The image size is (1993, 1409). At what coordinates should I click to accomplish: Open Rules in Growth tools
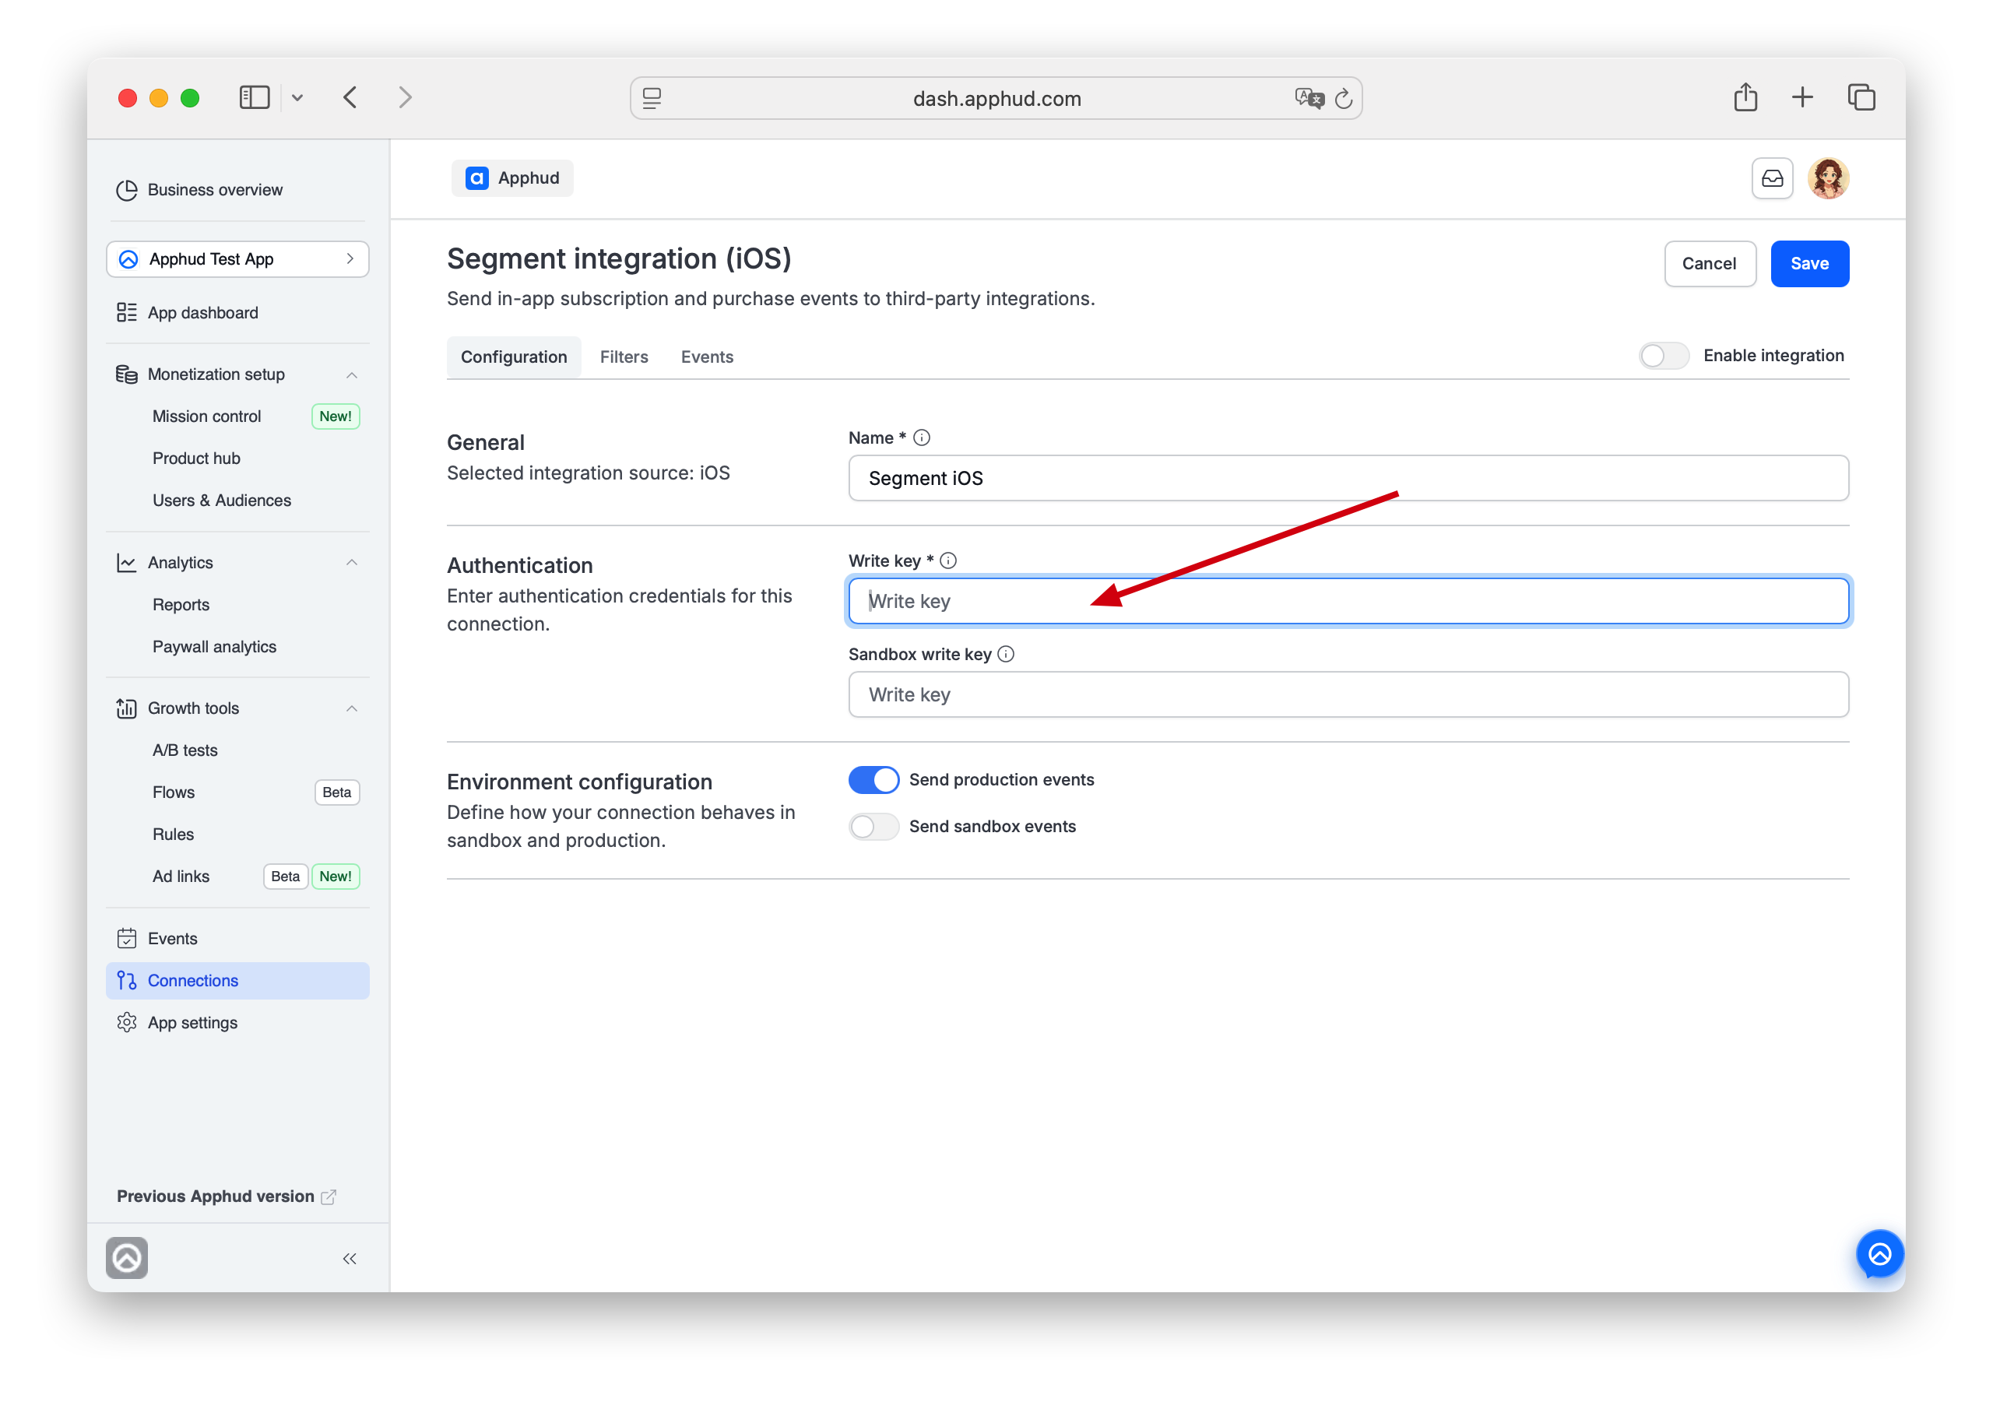click(x=173, y=835)
